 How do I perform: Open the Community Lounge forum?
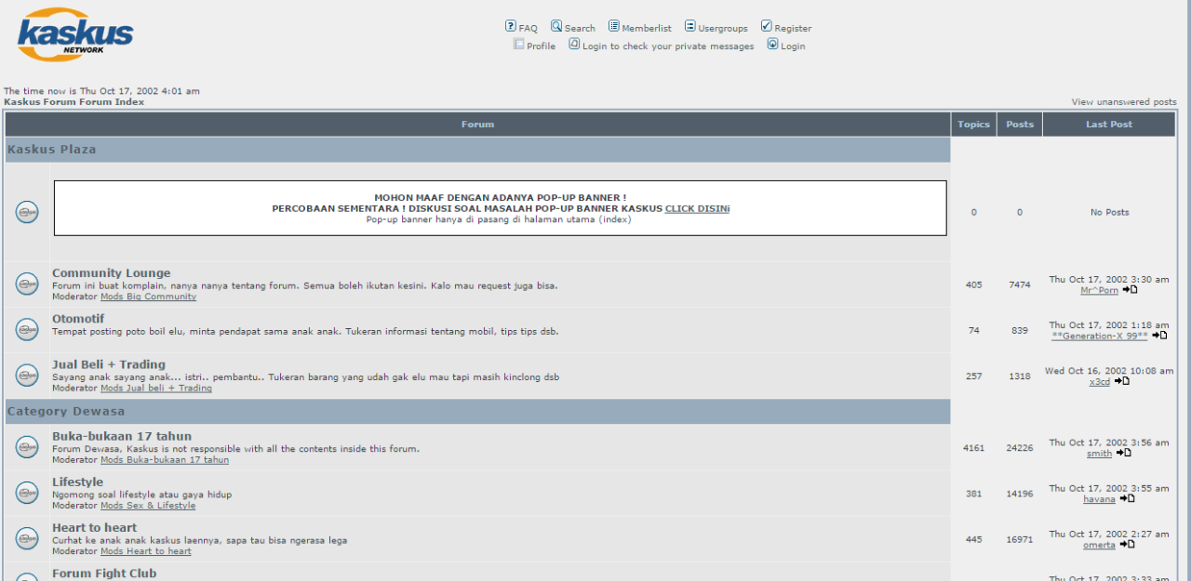[x=112, y=273]
